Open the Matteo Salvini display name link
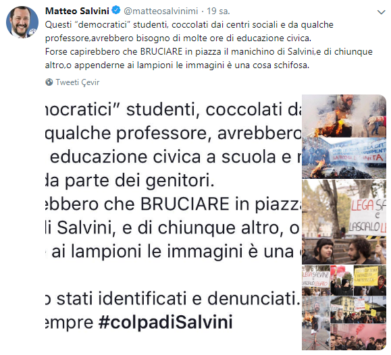391x355 pixels. click(77, 11)
